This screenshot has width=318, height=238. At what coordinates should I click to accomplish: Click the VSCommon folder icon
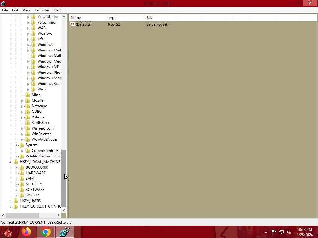(34, 22)
